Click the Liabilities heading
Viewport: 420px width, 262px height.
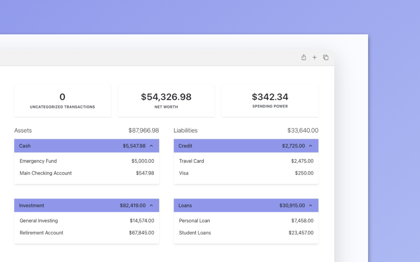point(185,130)
